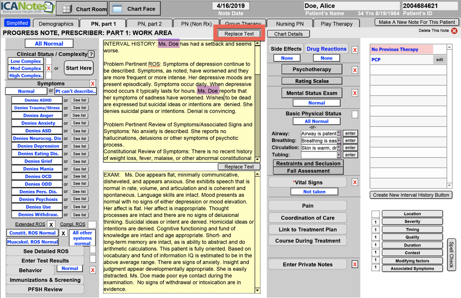This screenshot has width=461, height=298.
Task: Click the Clinical Status help question mark
Action: pos(91,54)
